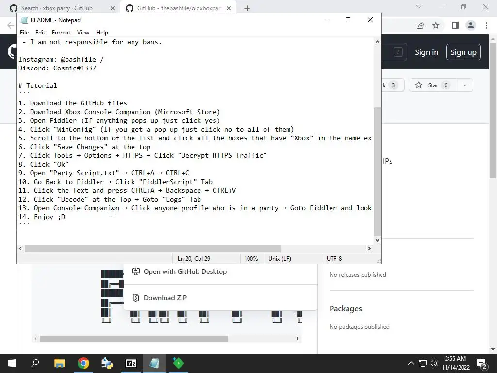Click the volume speaker tray icon

(434, 363)
